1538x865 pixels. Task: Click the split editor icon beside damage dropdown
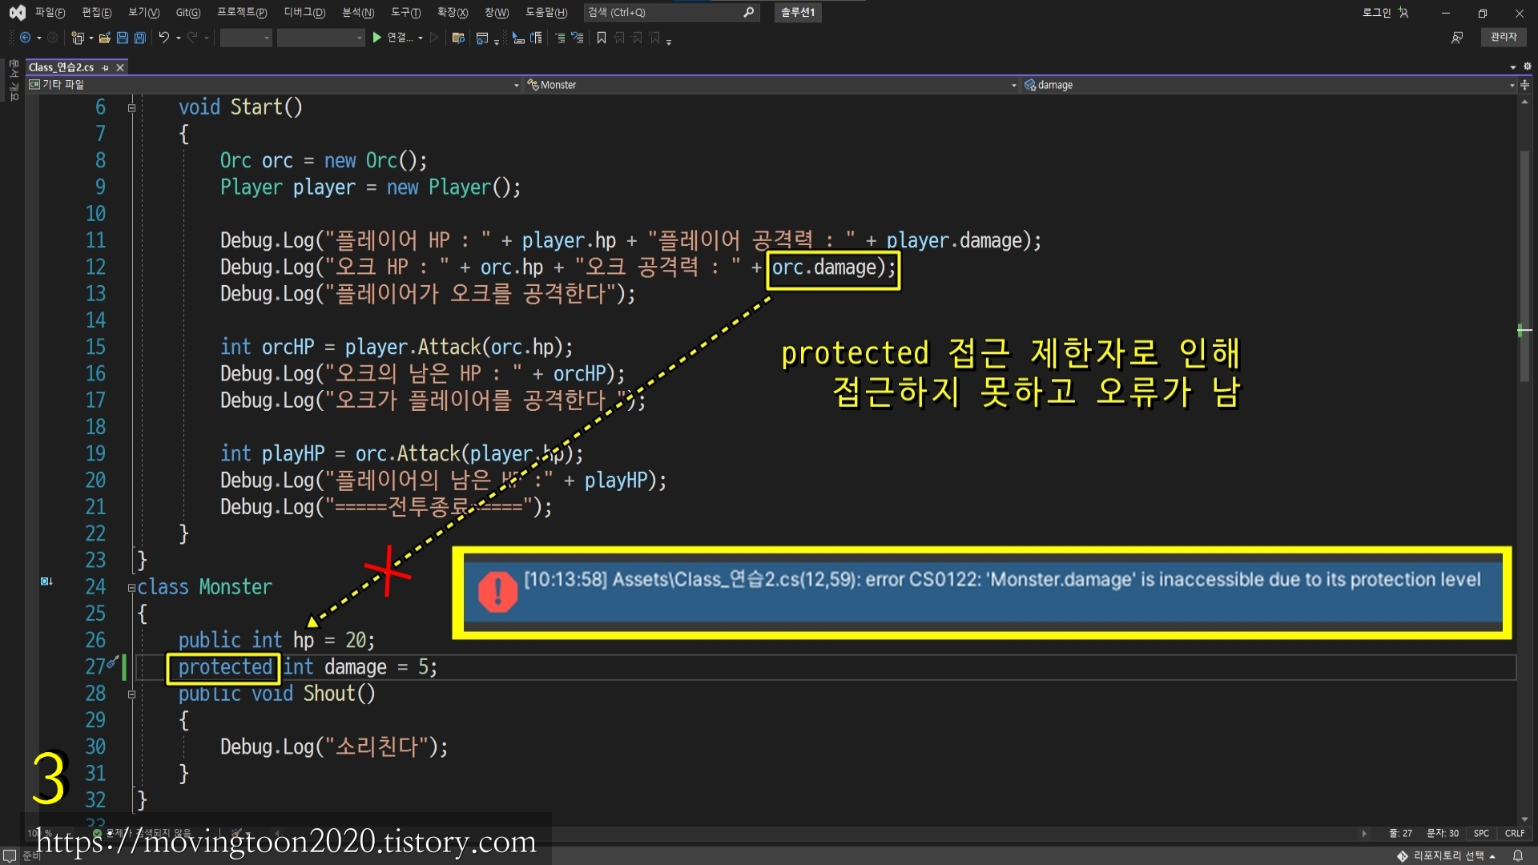tap(1525, 85)
